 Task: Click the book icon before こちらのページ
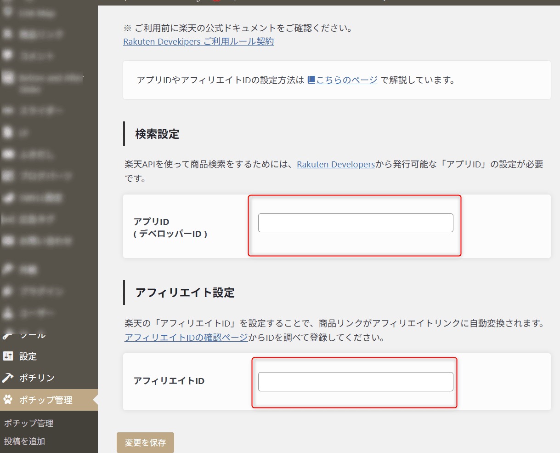tap(311, 80)
